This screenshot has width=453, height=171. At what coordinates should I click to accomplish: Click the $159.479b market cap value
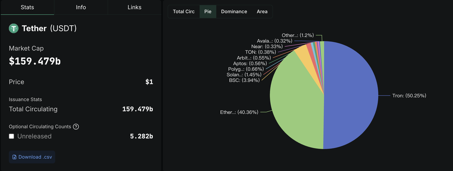[x=35, y=61]
